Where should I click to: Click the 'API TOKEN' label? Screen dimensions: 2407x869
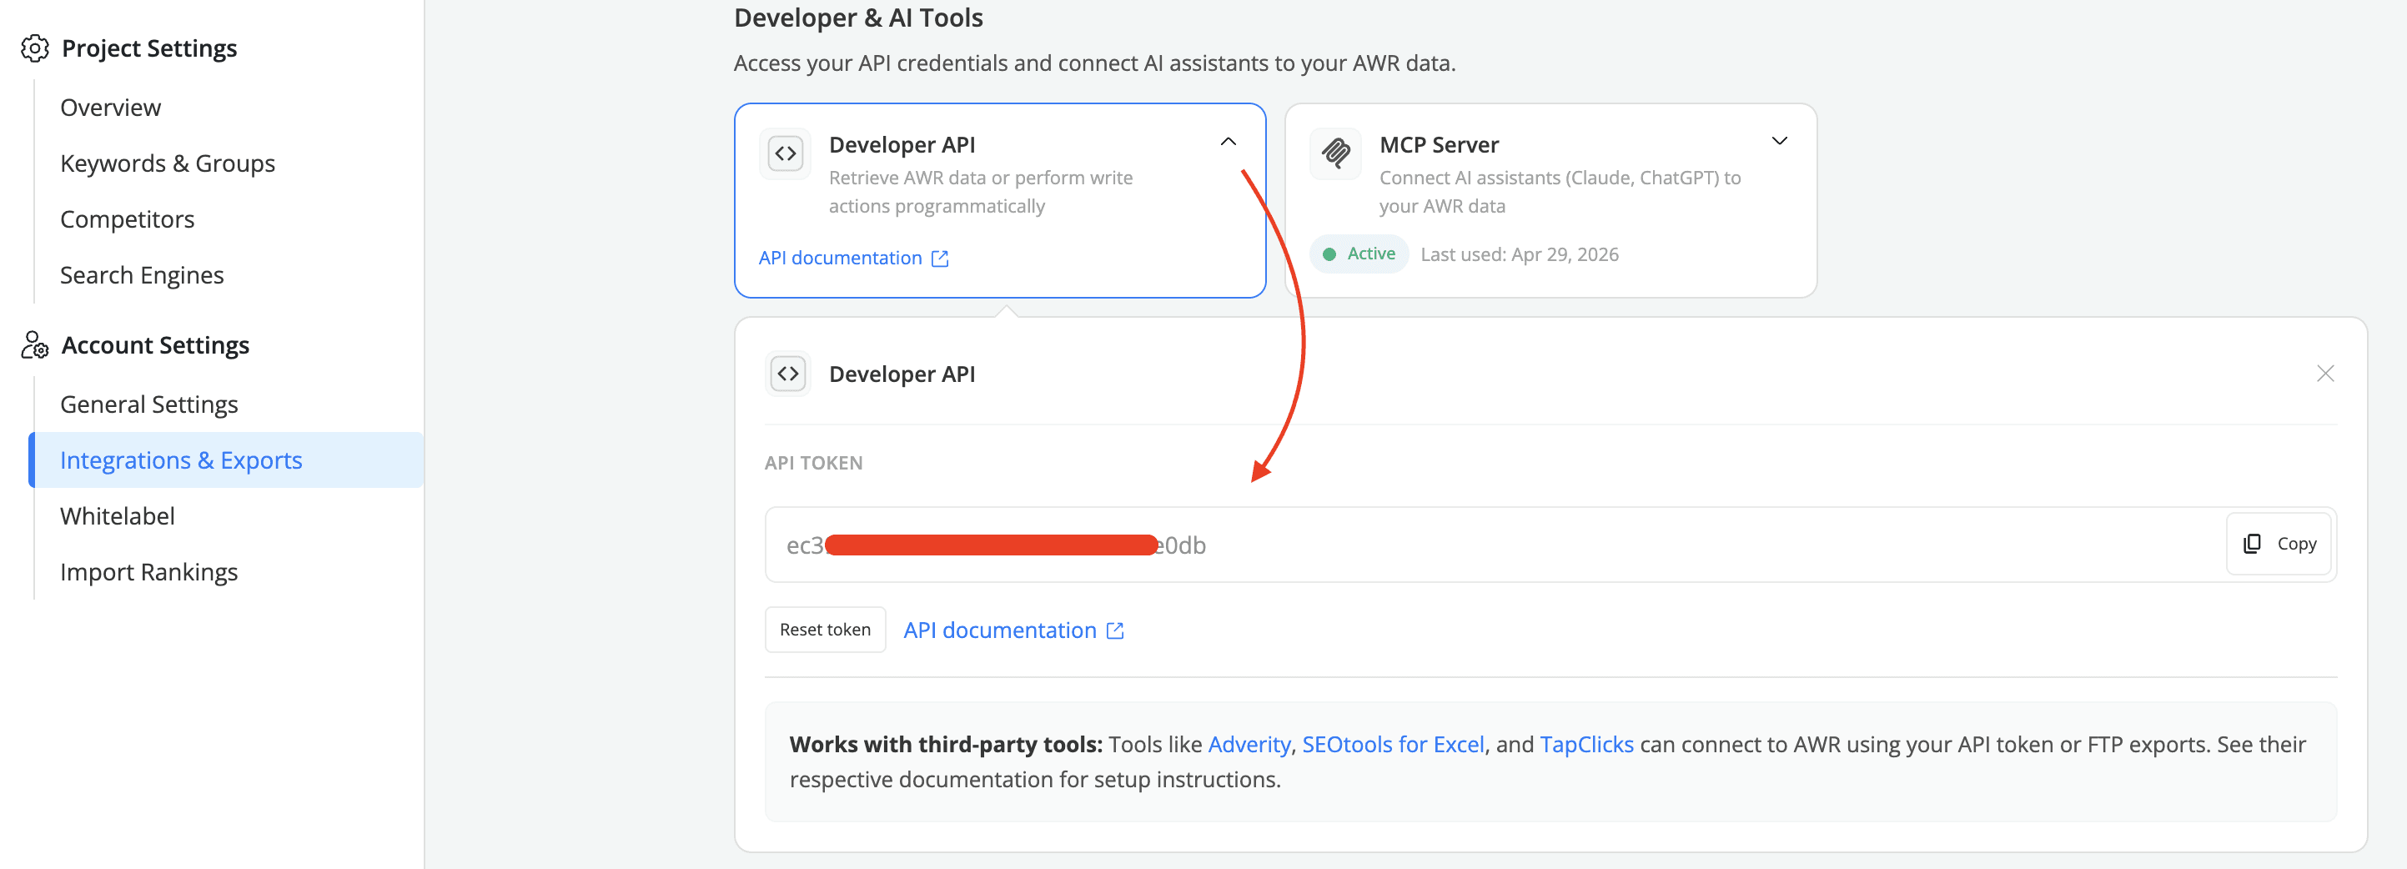(813, 464)
